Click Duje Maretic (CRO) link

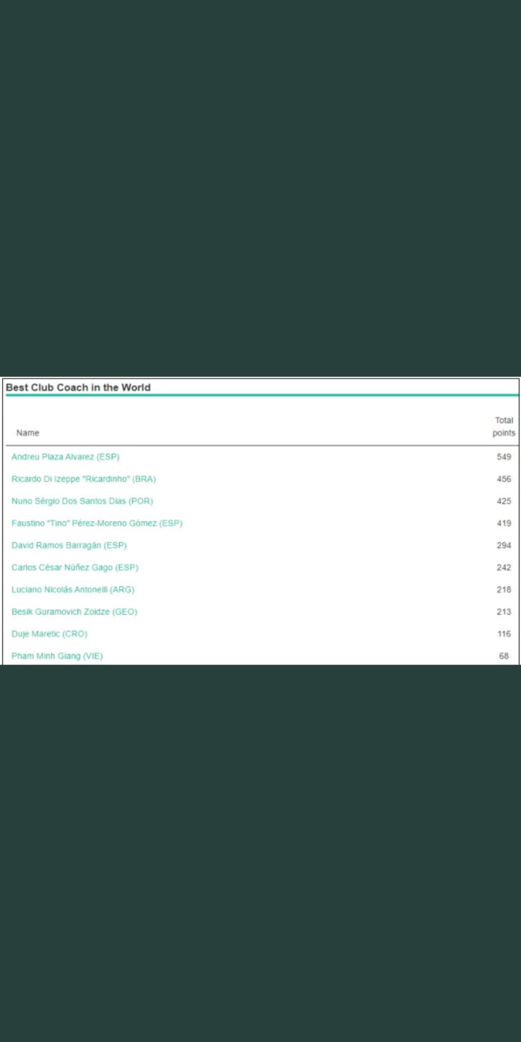tap(49, 634)
